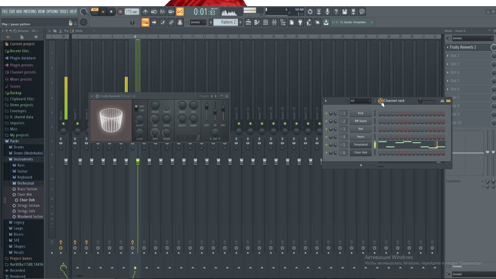
Task: Switch PAT/SONG mode toggle
Action: [95, 12]
